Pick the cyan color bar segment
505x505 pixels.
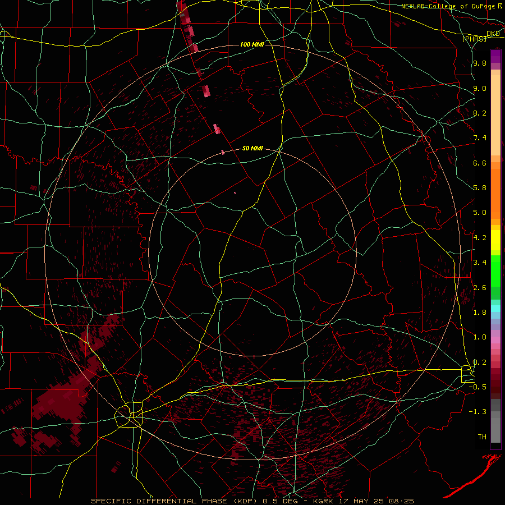(x=495, y=309)
